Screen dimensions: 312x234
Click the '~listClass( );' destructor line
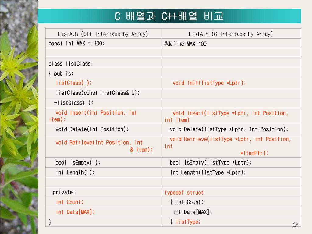point(73,103)
